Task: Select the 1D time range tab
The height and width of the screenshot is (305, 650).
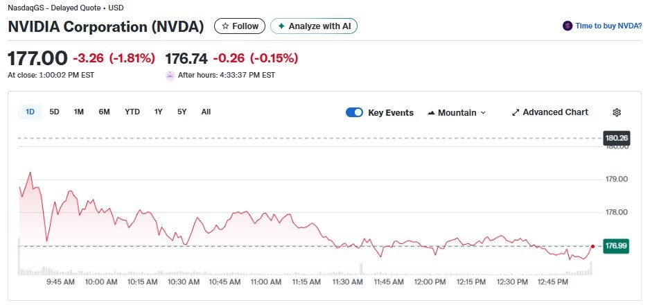Action: tap(30, 112)
